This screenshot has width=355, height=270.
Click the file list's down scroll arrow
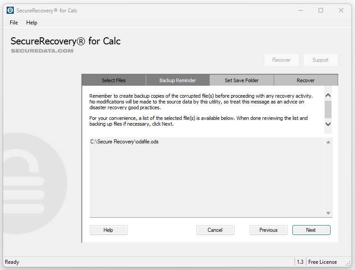328,213
